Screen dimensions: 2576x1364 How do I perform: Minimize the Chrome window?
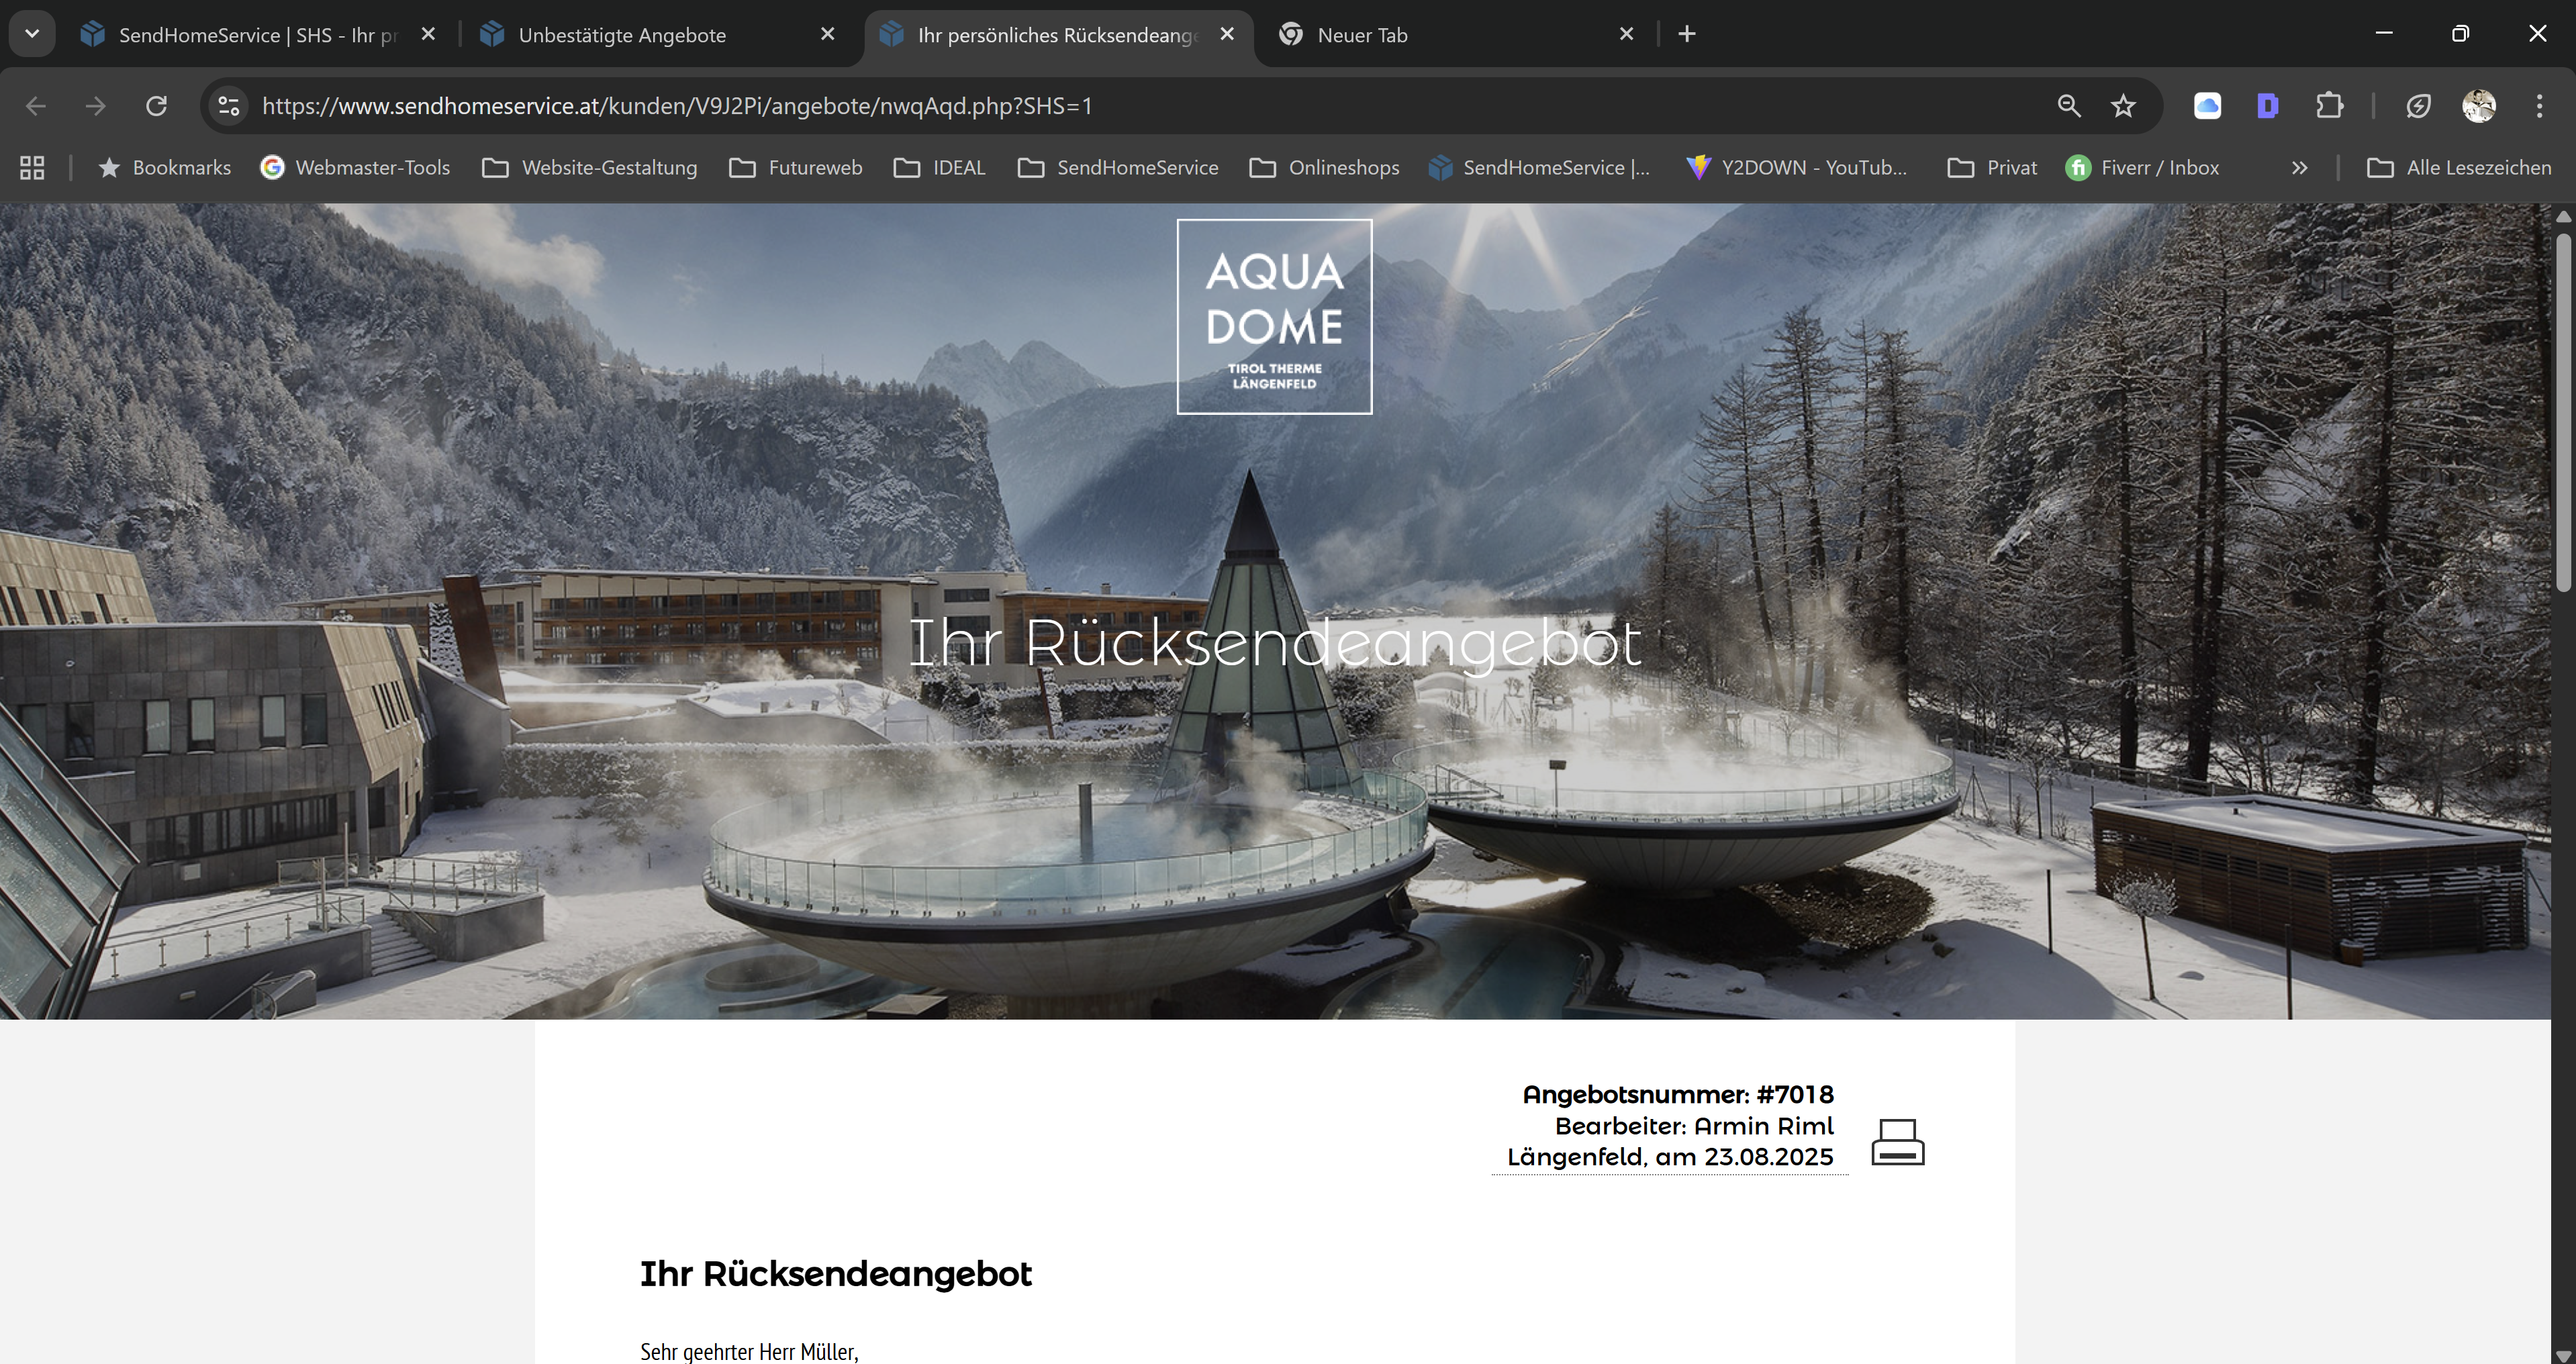(x=2384, y=34)
